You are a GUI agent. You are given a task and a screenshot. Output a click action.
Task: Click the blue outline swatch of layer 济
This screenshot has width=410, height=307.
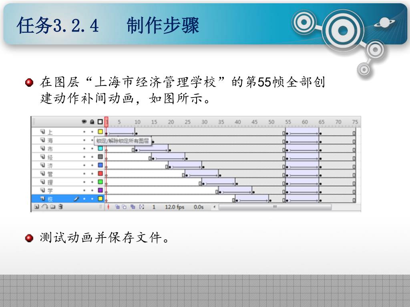click(x=100, y=165)
